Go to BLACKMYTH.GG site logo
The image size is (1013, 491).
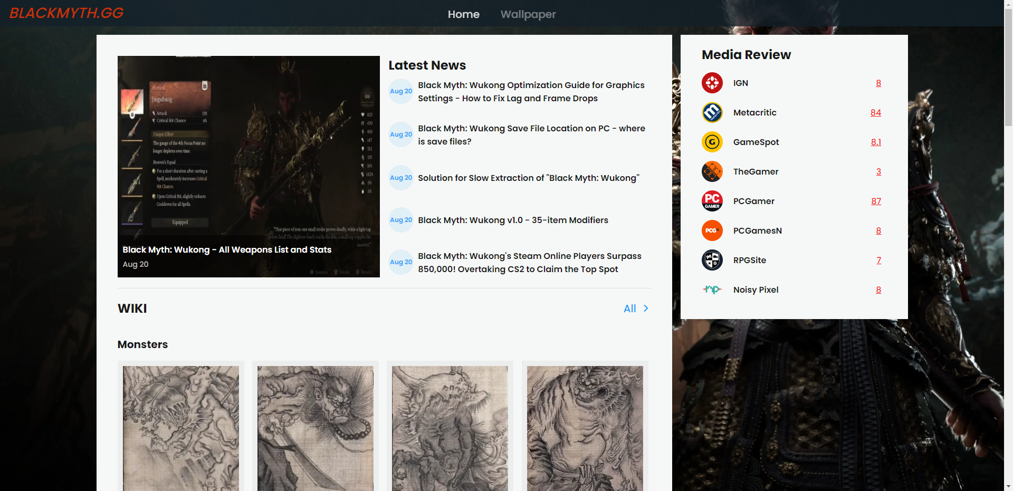(x=66, y=13)
